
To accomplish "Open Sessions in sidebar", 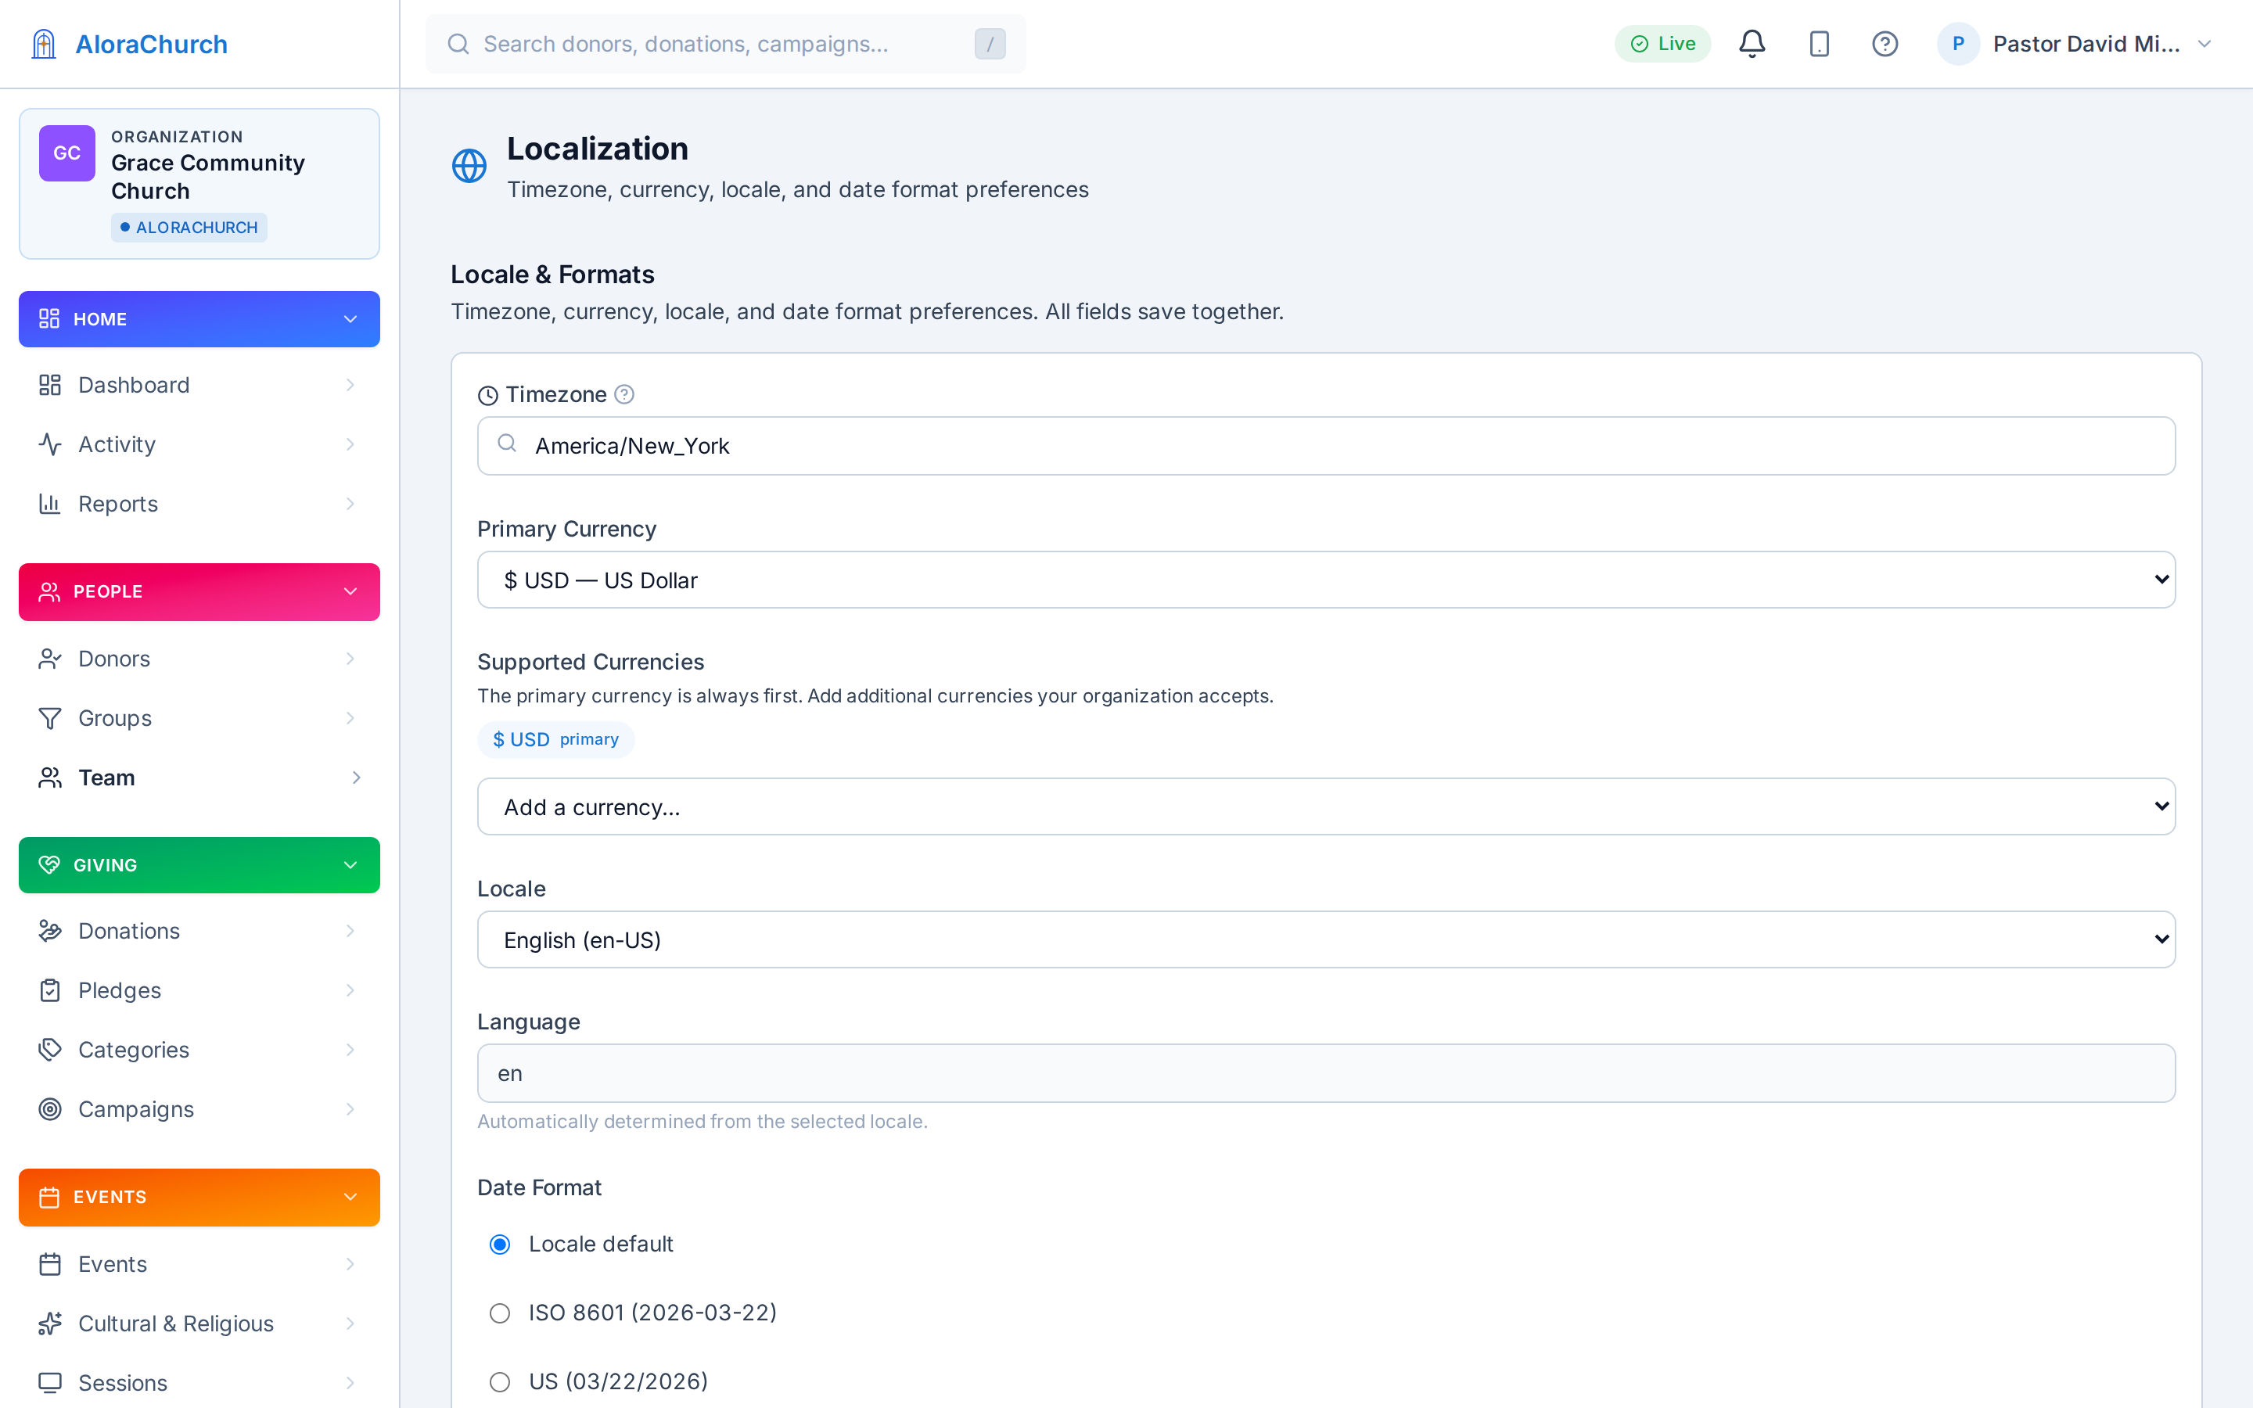I will coord(199,1383).
